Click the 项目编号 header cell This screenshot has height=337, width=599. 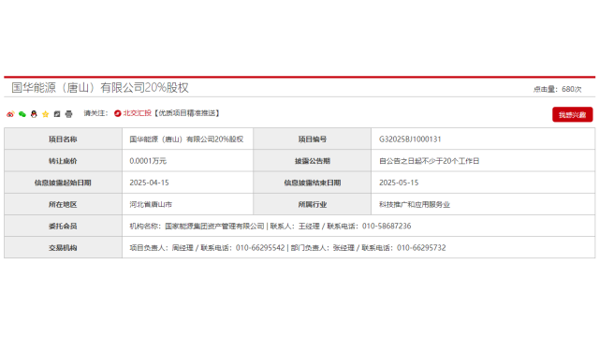312,139
